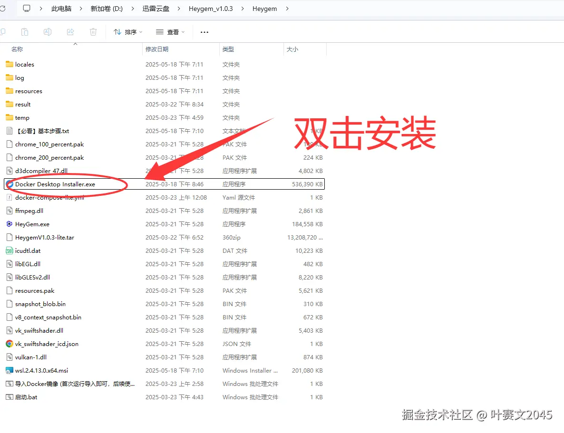Image resolution: width=564 pixels, height=433 pixels.
Task: Click the temp folder icon
Action: pyautogui.click(x=10, y=117)
